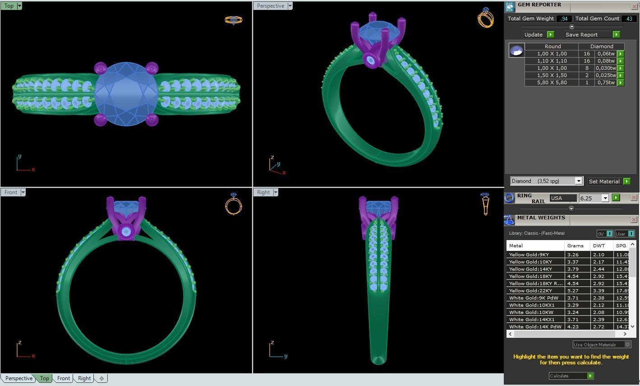Click the ring orientation icon in Right viewport
640x386 pixels.
485,204
